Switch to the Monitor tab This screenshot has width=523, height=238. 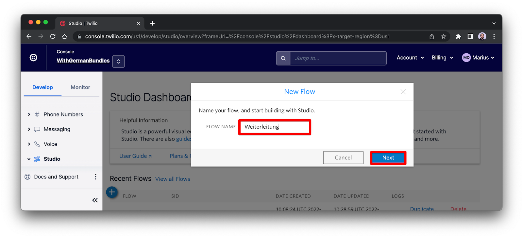point(80,87)
